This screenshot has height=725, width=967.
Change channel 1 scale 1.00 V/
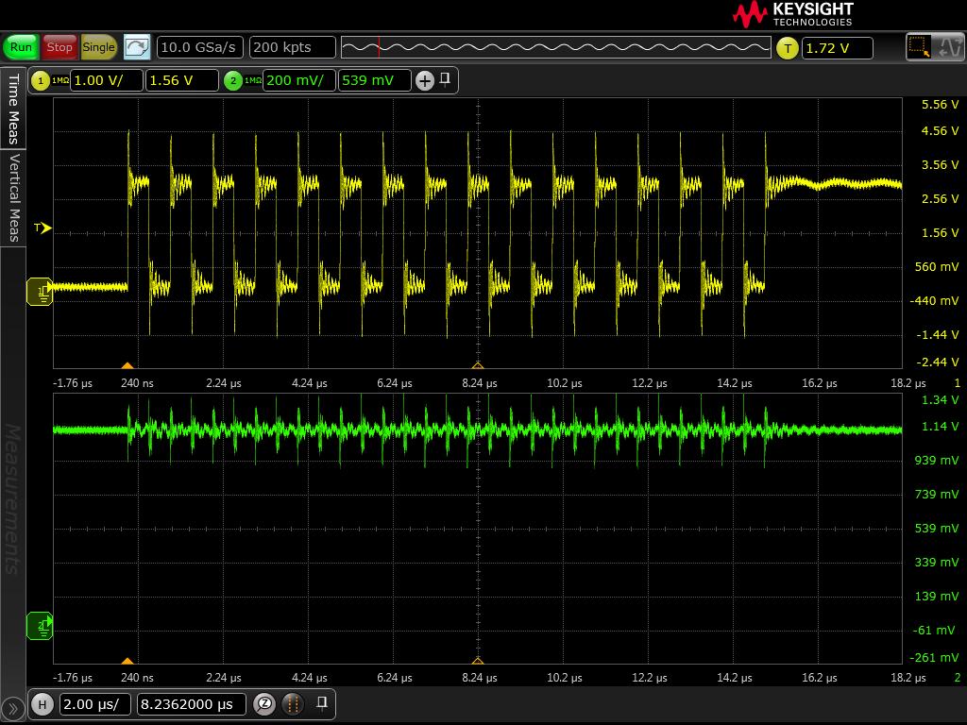107,81
